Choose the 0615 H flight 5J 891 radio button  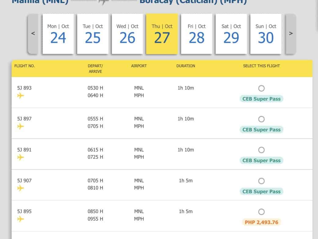[261, 150]
